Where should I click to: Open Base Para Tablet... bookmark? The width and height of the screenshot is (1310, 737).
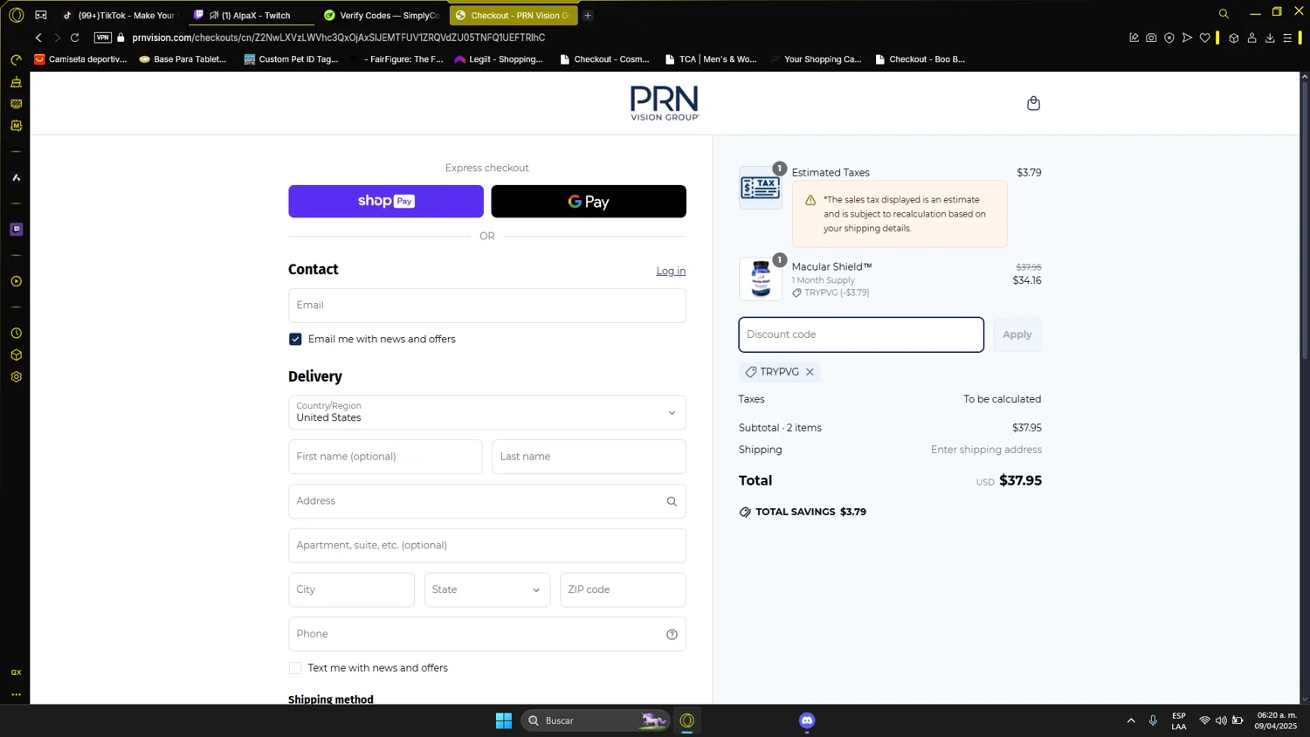(x=183, y=59)
